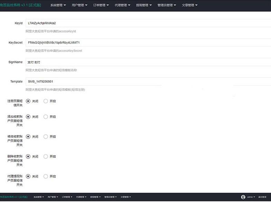The height and width of the screenshot is (202, 271).
Task: Select 开启 for 添加收款账户页面短信开关
Action: coord(46,117)
